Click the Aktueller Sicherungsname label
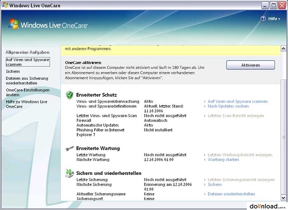The width and height of the screenshot is (288, 210). click(x=101, y=194)
